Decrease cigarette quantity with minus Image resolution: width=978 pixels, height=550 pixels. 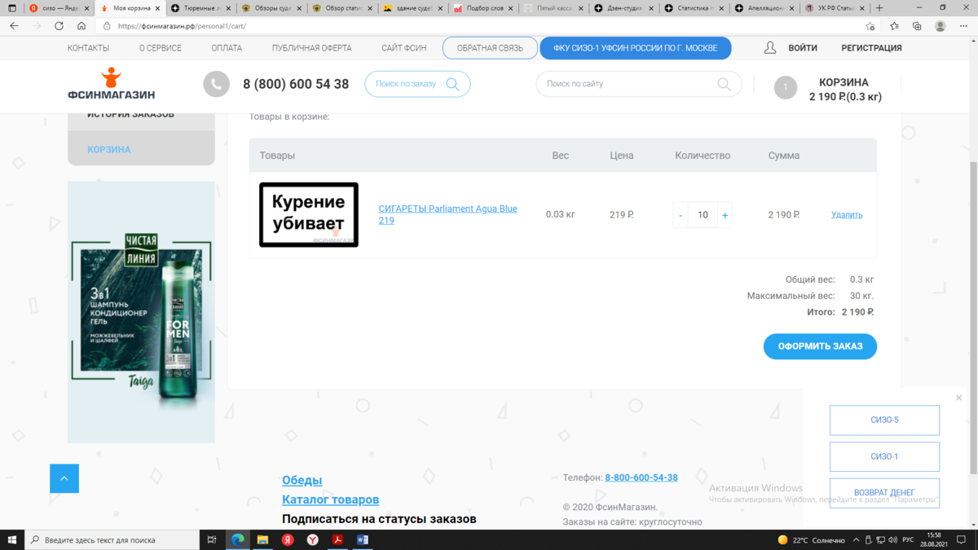(681, 215)
